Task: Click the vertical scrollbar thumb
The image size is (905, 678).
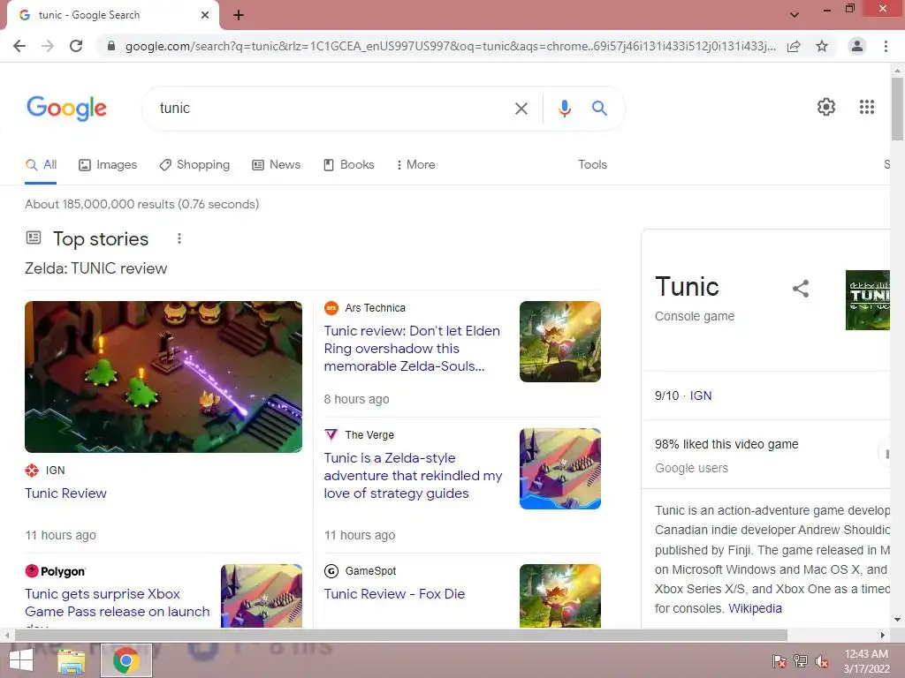Action: pos(897,109)
